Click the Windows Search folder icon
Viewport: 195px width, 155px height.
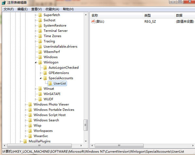(x=30, y=120)
